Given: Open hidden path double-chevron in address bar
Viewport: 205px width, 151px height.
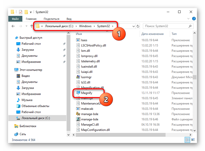Looking at the screenshot, I should (x=42, y=26).
